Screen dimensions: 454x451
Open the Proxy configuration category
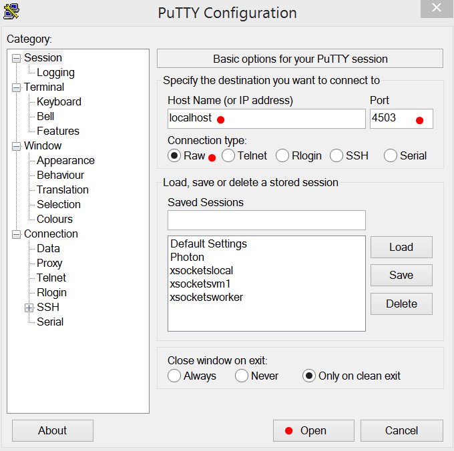point(49,264)
